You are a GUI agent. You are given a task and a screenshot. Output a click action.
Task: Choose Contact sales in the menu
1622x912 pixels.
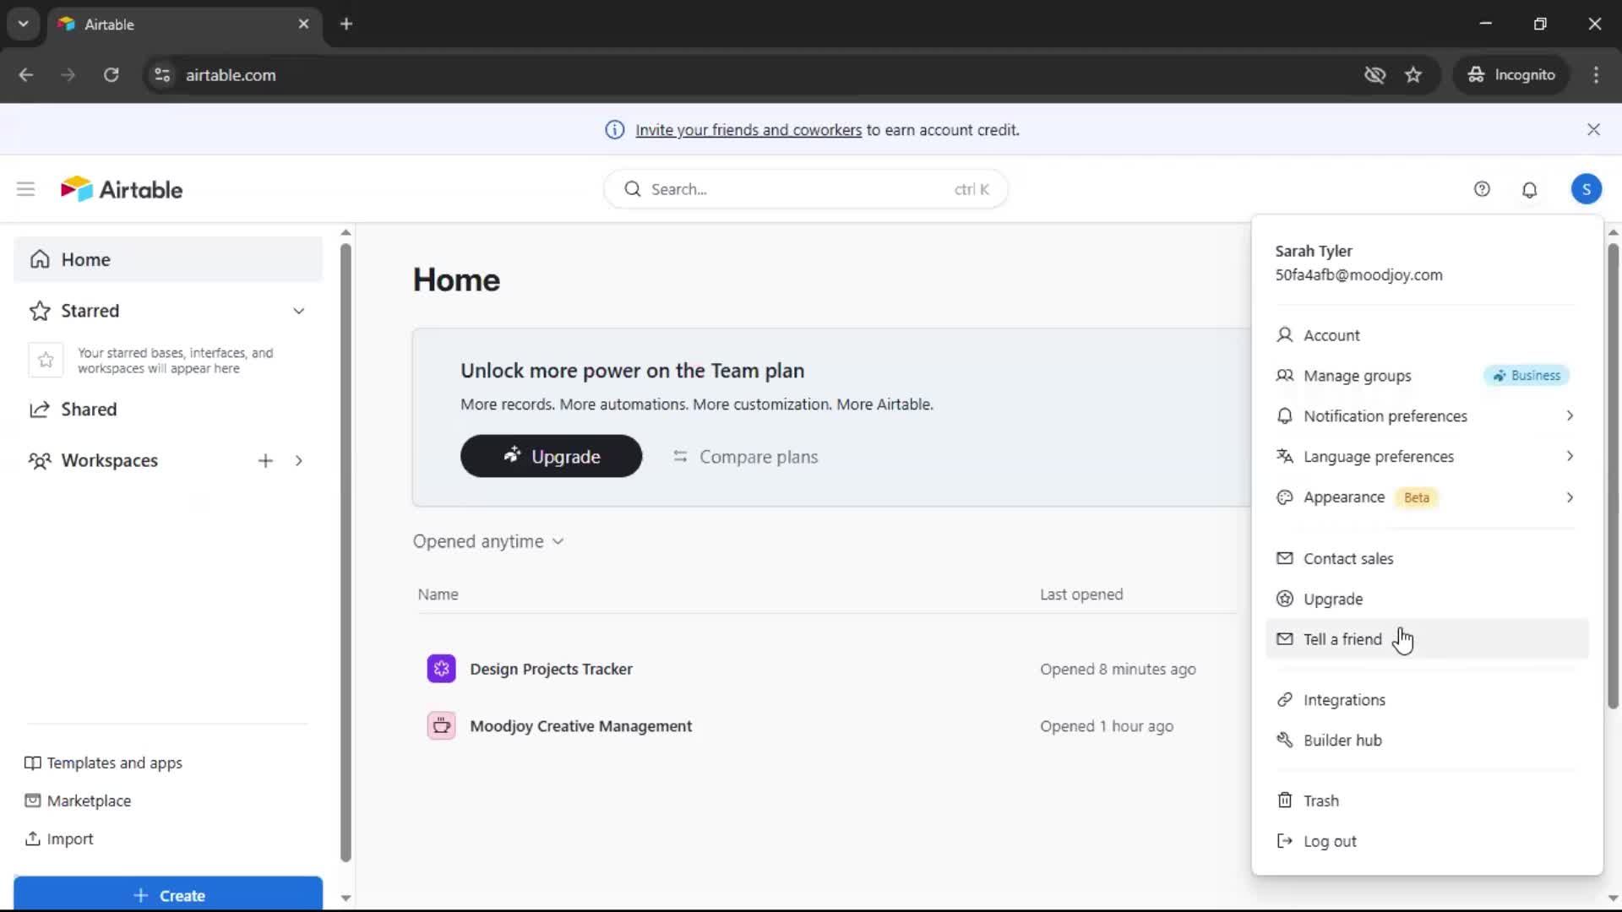click(1426, 558)
